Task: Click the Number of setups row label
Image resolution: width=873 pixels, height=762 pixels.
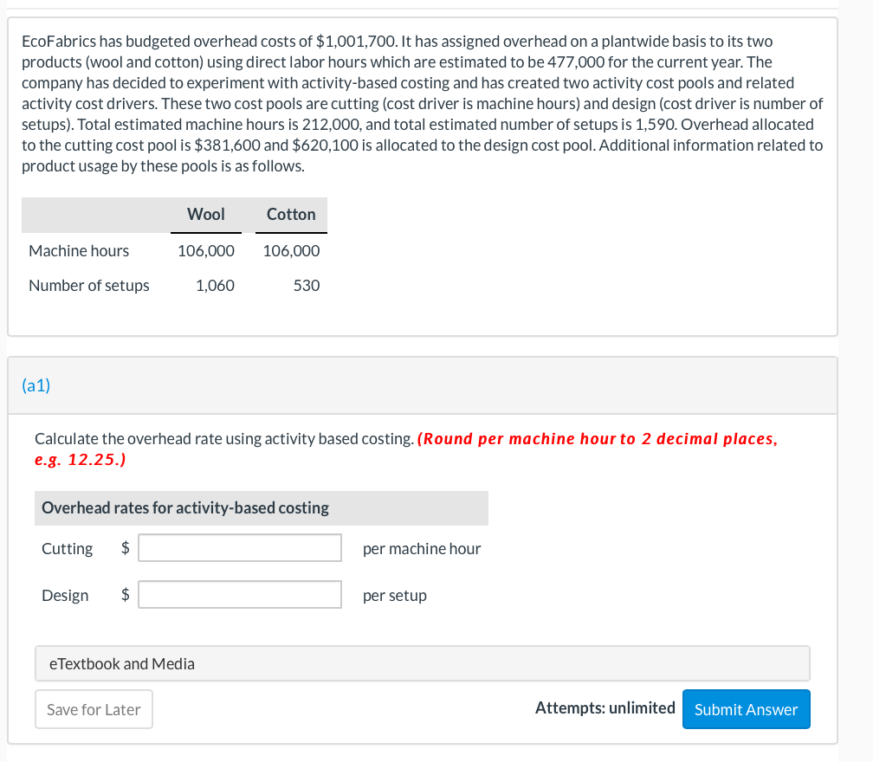Action: pyautogui.click(x=88, y=285)
